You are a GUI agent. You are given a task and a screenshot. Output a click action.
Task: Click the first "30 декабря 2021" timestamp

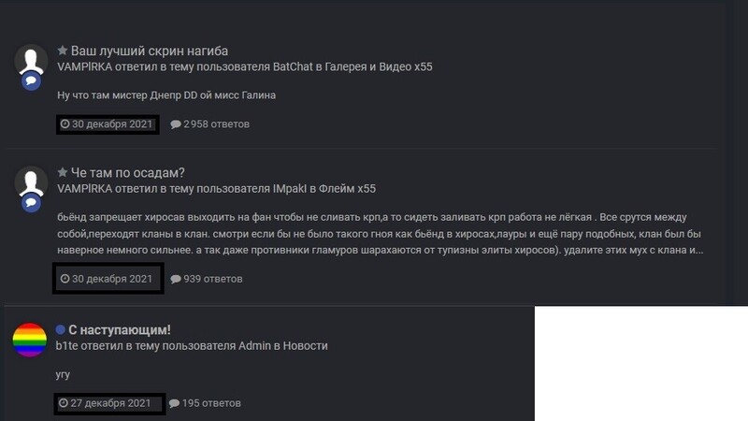[x=107, y=124]
